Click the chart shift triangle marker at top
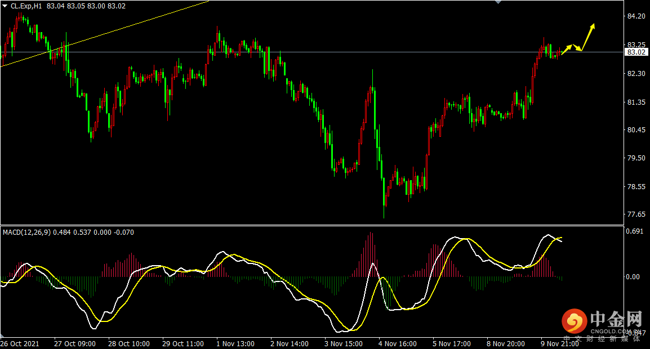This screenshot has height=349, width=650. [497, 2]
